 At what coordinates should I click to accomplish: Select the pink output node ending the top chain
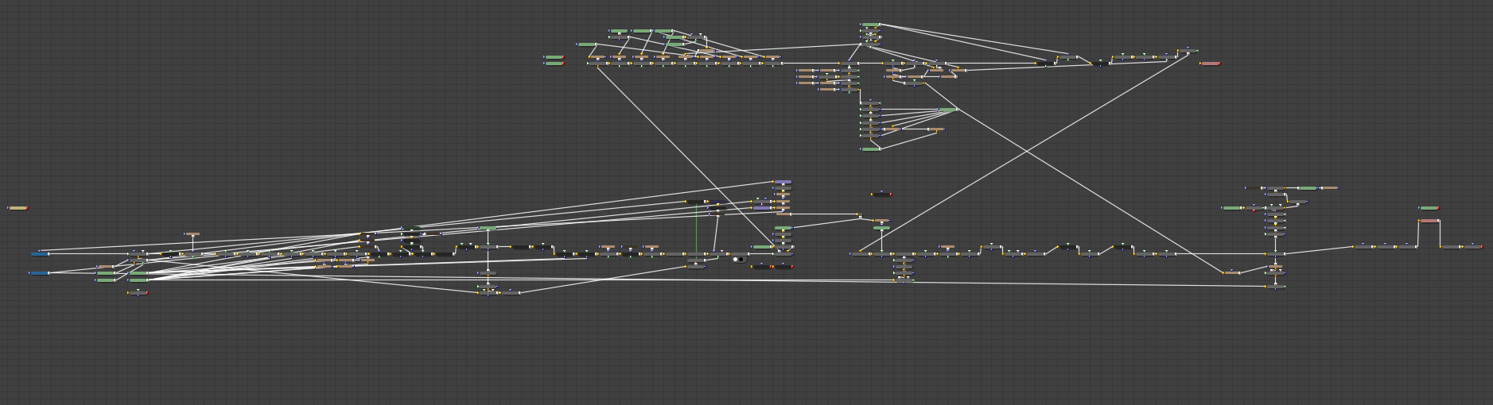point(1210,64)
